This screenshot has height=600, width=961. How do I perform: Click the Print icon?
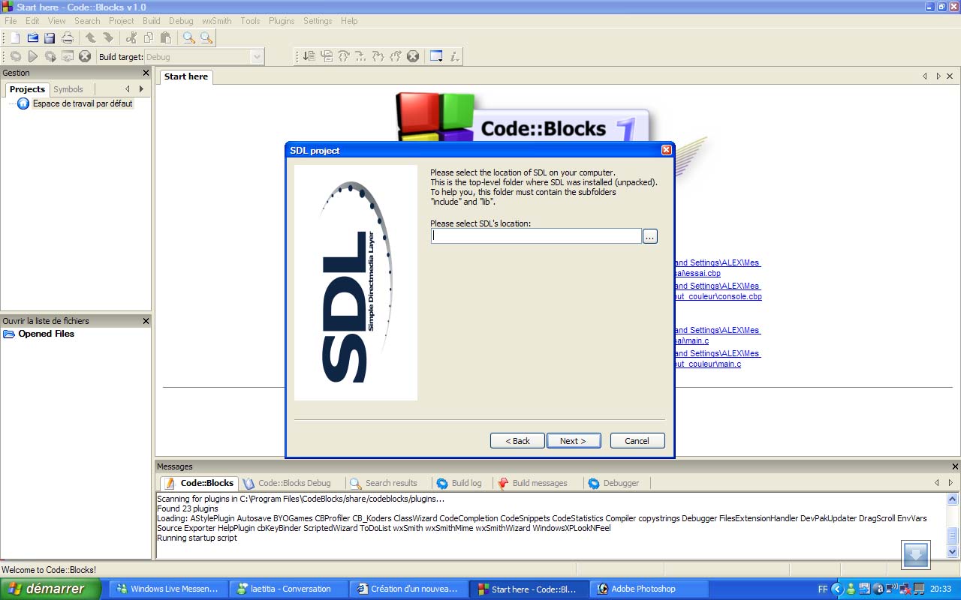click(x=67, y=38)
